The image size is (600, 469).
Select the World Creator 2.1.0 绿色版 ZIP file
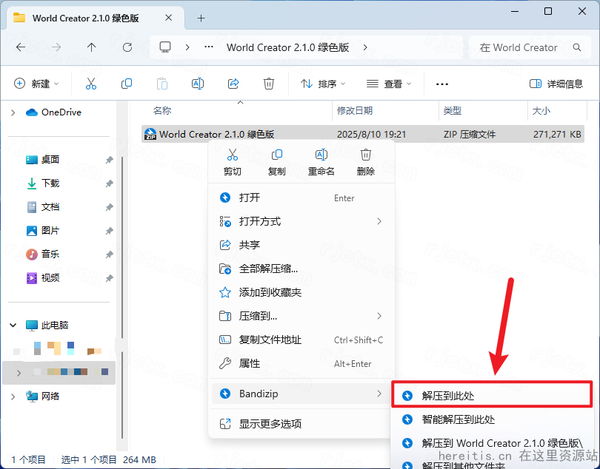[x=363, y=134]
